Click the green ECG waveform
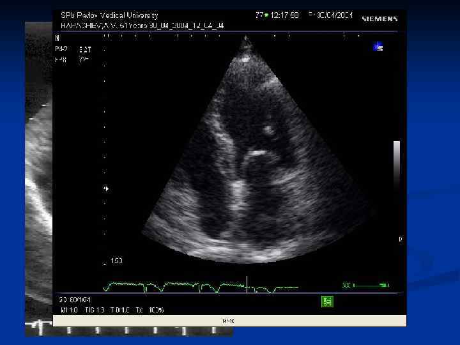 (201, 287)
